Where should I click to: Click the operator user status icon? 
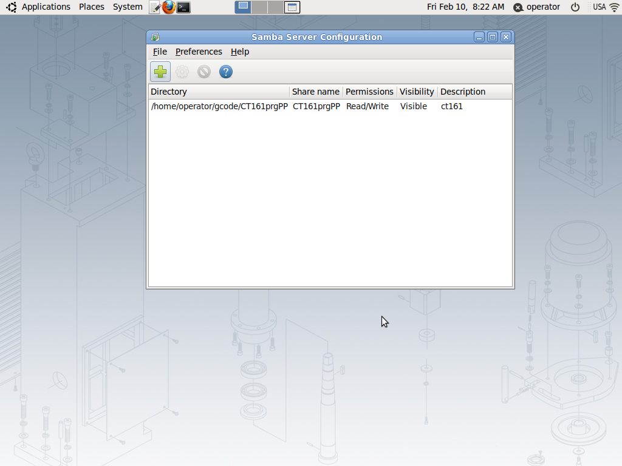[518, 7]
